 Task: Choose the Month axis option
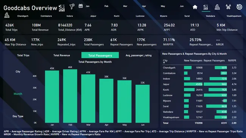tap(18, 94)
